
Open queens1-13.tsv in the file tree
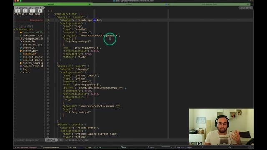(33, 60)
